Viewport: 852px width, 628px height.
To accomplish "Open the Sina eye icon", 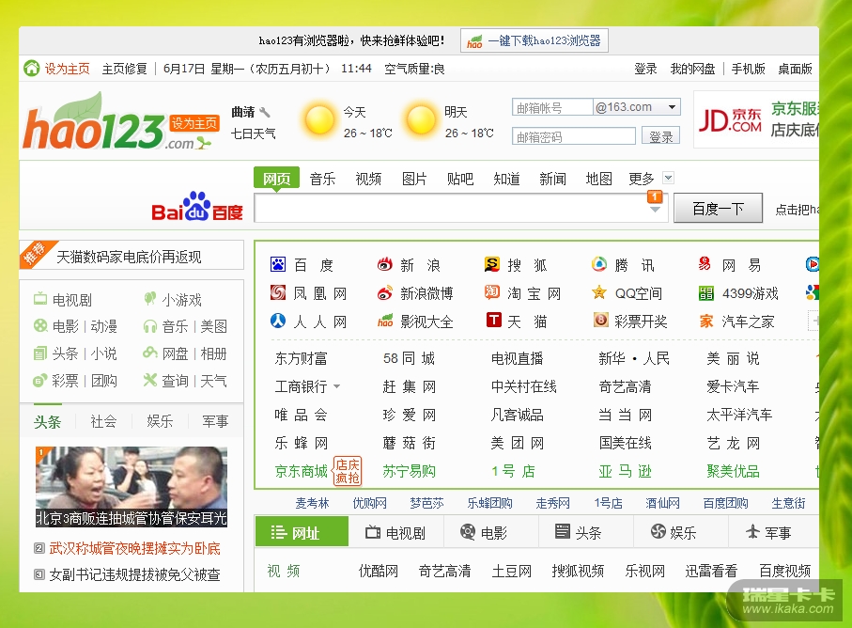I will pos(385,265).
